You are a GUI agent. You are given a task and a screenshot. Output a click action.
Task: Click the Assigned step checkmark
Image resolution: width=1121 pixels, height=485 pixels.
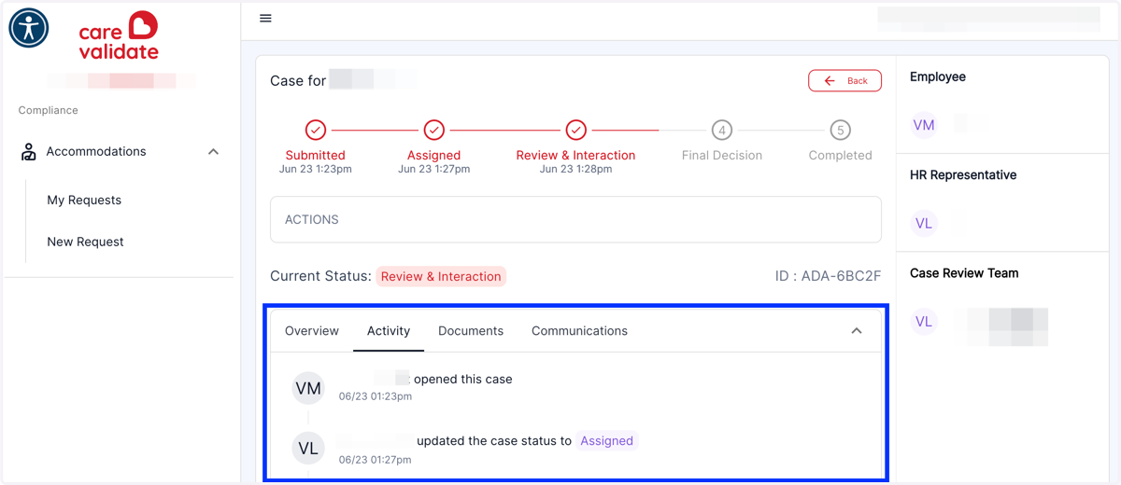[x=433, y=130]
